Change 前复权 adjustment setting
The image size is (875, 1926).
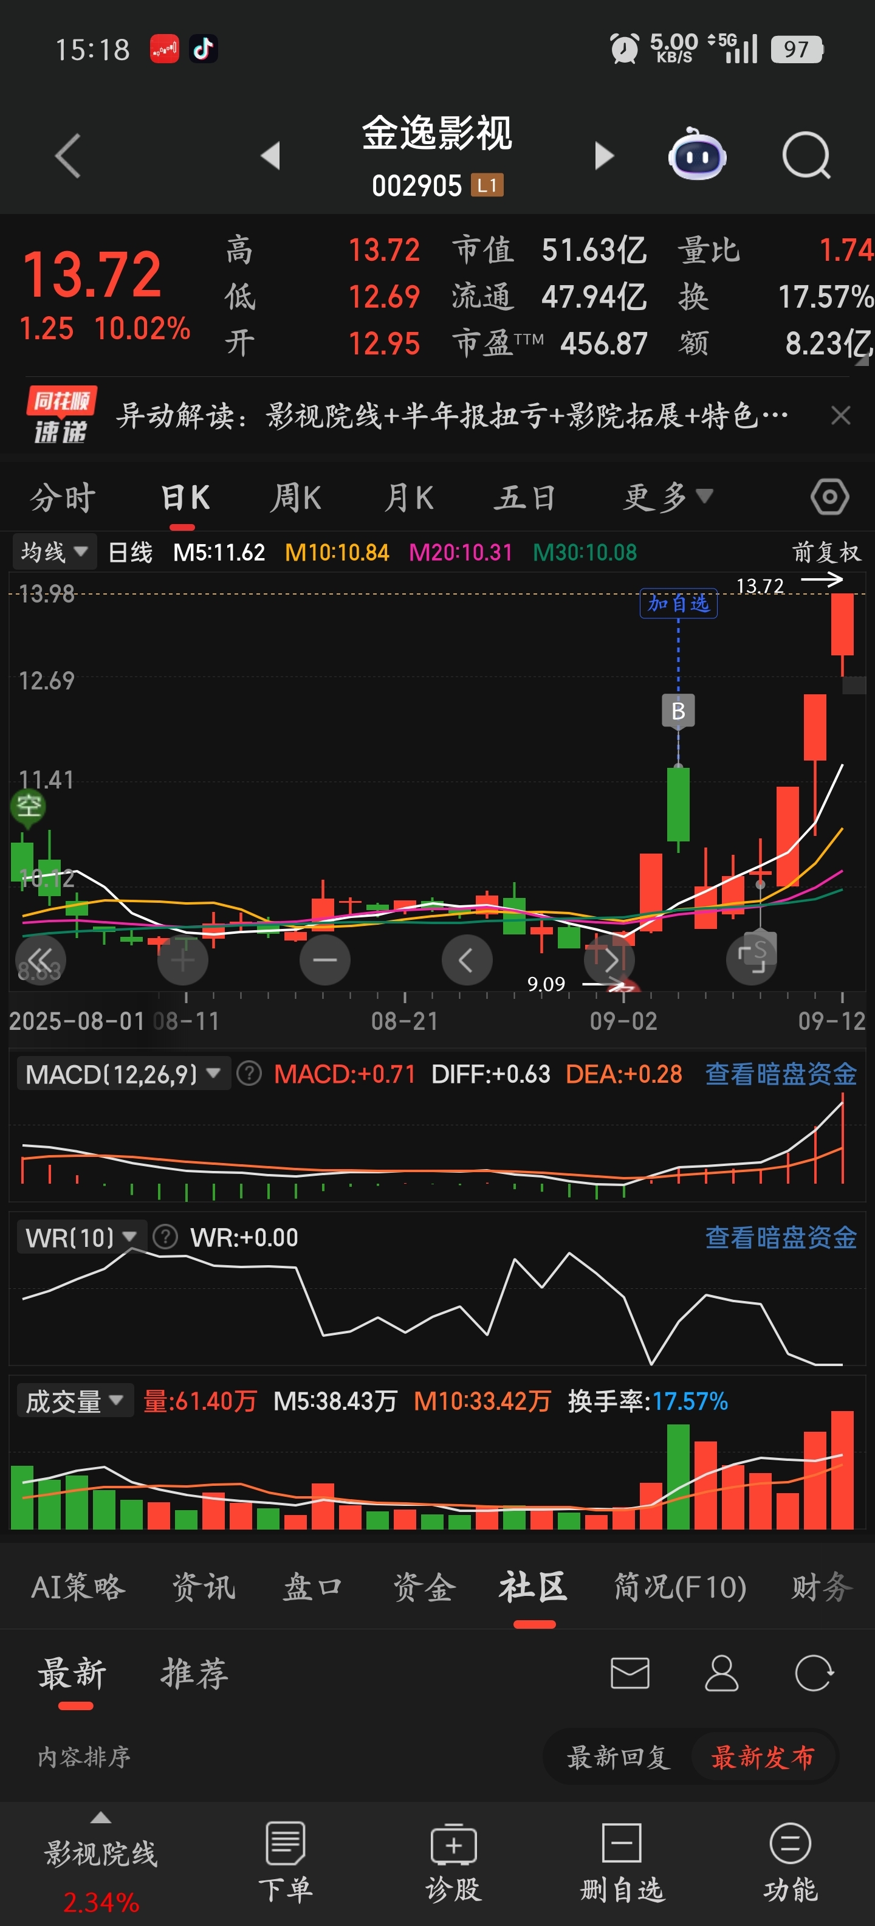(826, 553)
